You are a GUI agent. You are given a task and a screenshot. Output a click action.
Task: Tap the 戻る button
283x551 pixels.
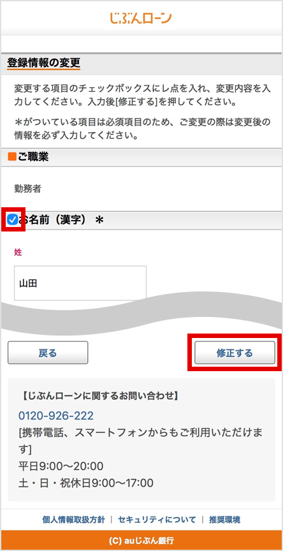click(48, 353)
